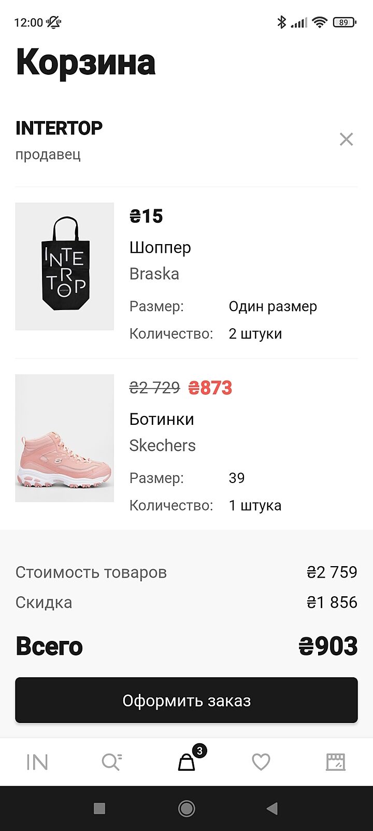Open the favorites heart tab
This screenshot has height=831, width=373.
point(261,762)
